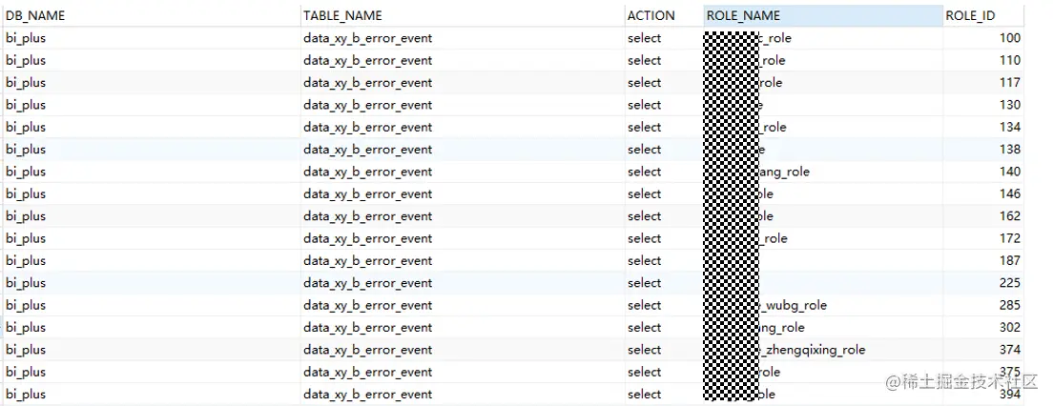The height and width of the screenshot is (406, 1053).
Task: Select the 'select' action in ROLE_ID 375 row
Action: [x=645, y=372]
